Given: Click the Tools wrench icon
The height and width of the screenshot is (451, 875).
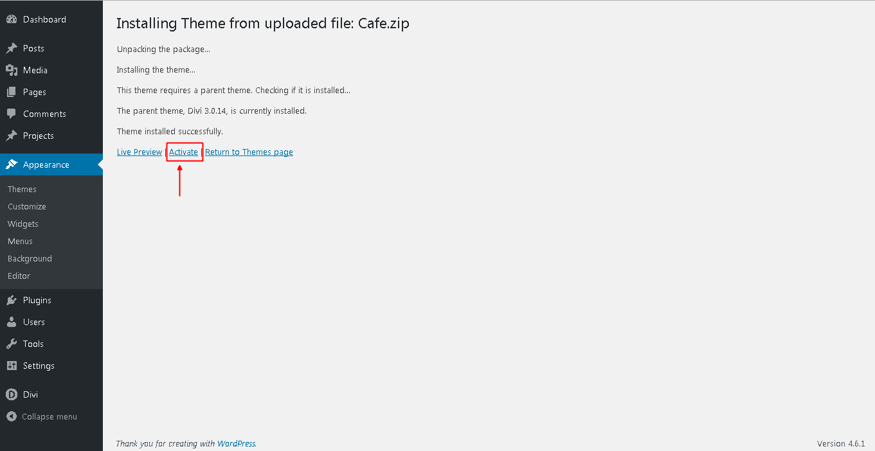Looking at the screenshot, I should tap(12, 344).
